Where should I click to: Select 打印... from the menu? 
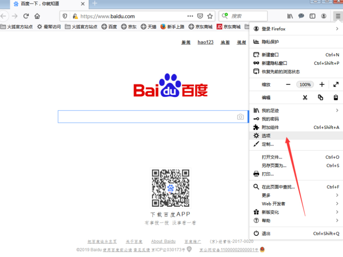(x=296, y=174)
